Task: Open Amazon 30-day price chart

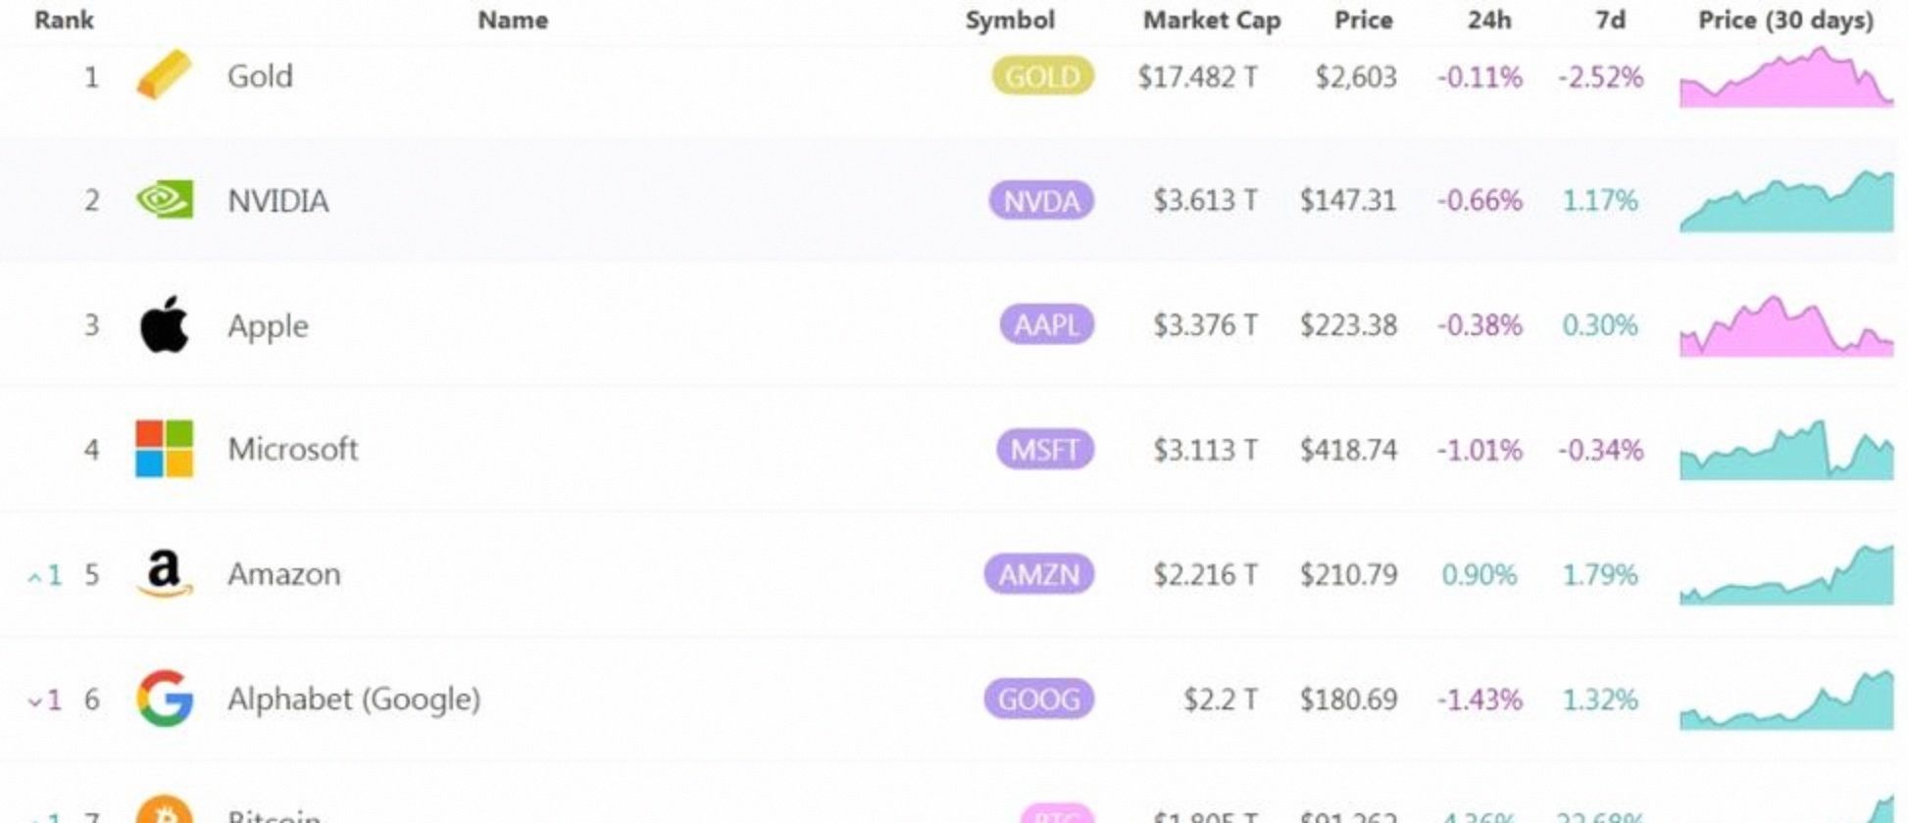Action: 1786,574
